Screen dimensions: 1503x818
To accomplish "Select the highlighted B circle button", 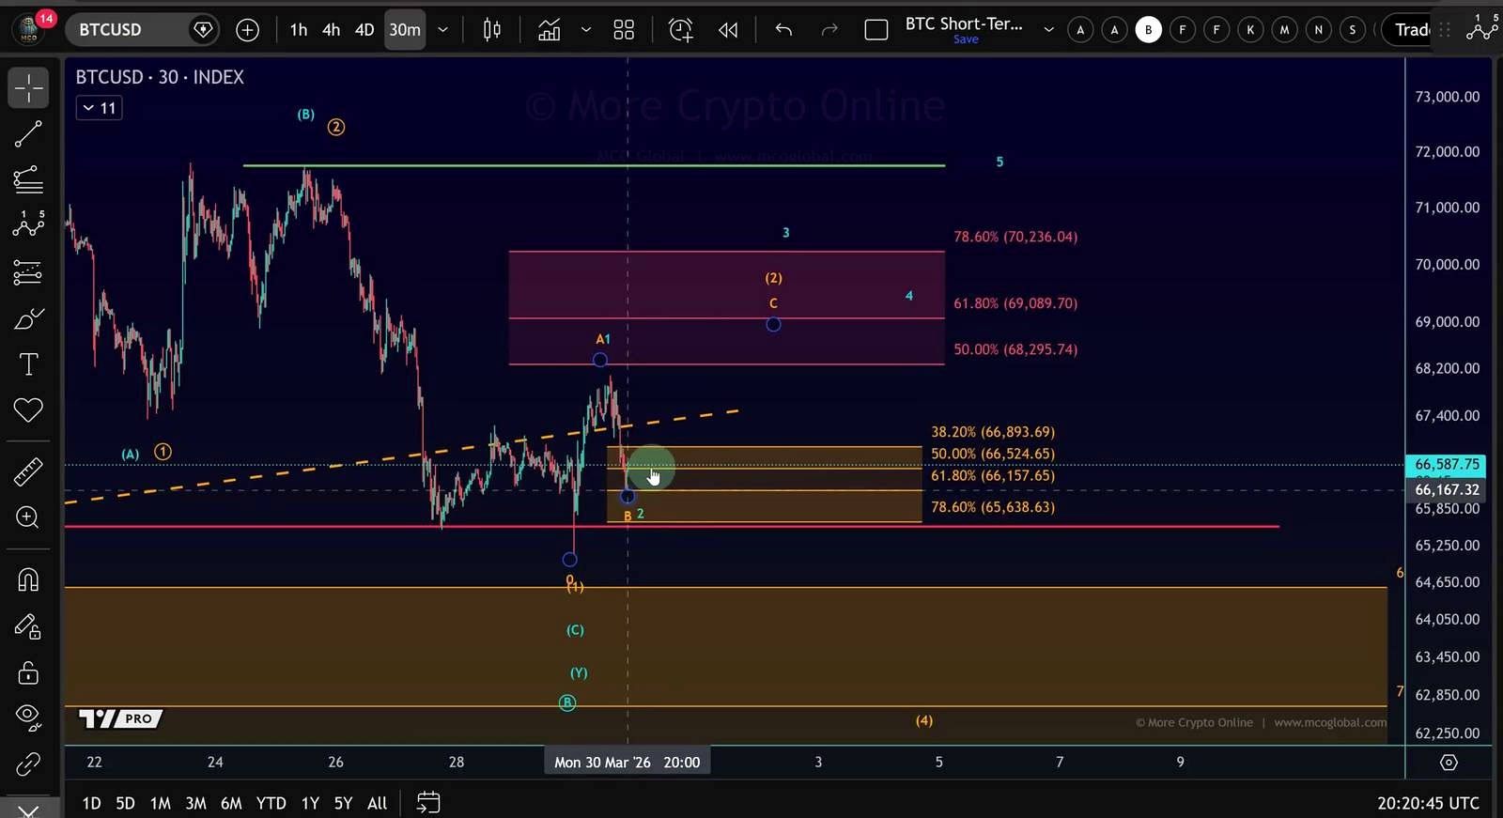I will click(x=1148, y=30).
